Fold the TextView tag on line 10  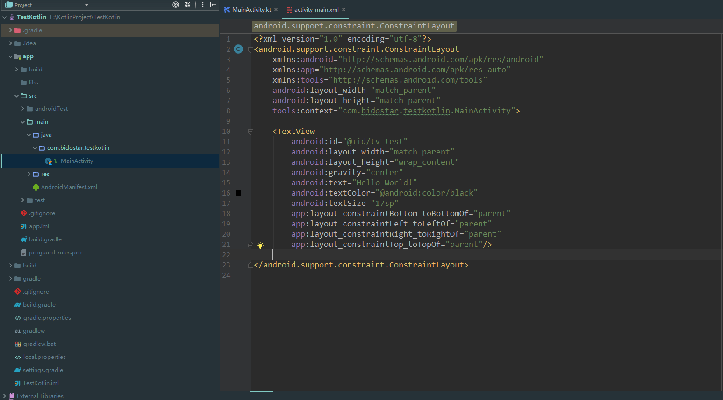pyautogui.click(x=251, y=132)
